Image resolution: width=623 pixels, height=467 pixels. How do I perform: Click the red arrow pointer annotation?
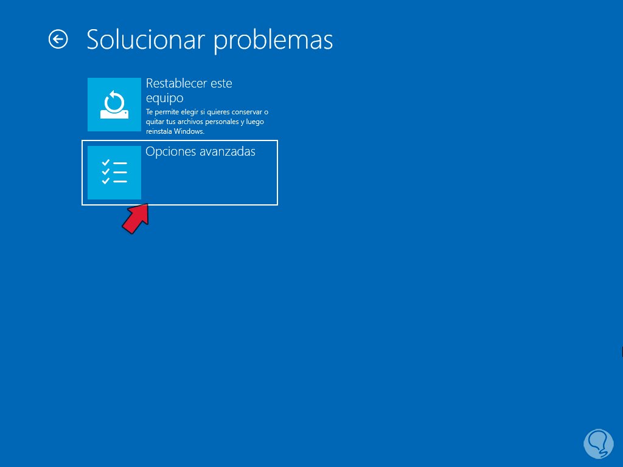[x=136, y=219]
